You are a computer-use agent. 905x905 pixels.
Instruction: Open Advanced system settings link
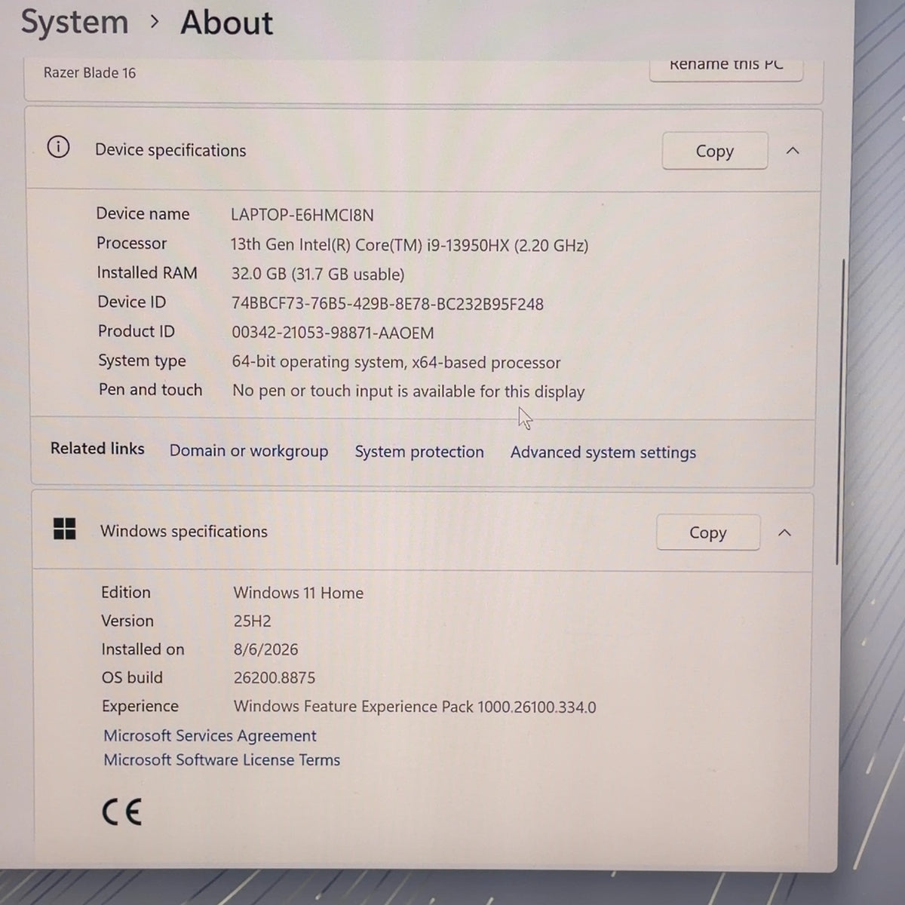point(603,452)
